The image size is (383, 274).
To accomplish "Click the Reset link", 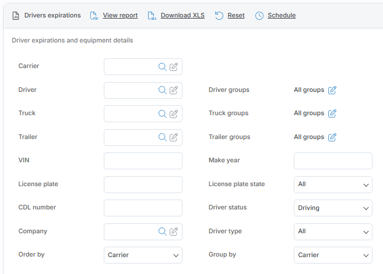I will pos(236,15).
